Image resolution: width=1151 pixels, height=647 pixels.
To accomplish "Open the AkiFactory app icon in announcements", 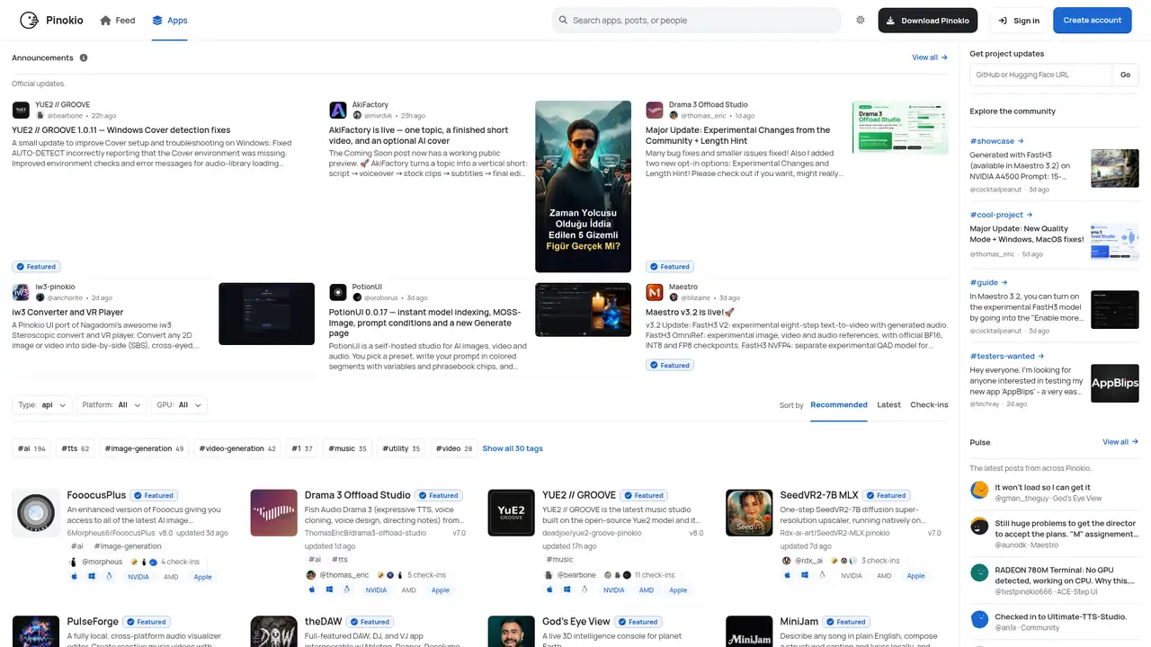I will (338, 110).
